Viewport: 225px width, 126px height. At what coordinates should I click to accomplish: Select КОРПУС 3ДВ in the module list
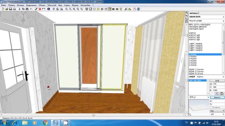(x=194, y=37)
